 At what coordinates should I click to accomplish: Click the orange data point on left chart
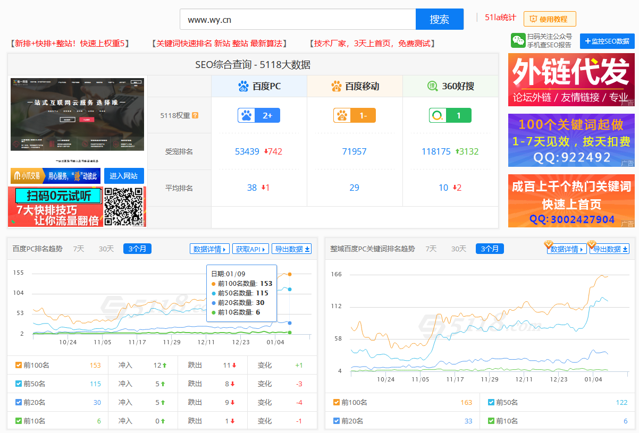pos(290,274)
